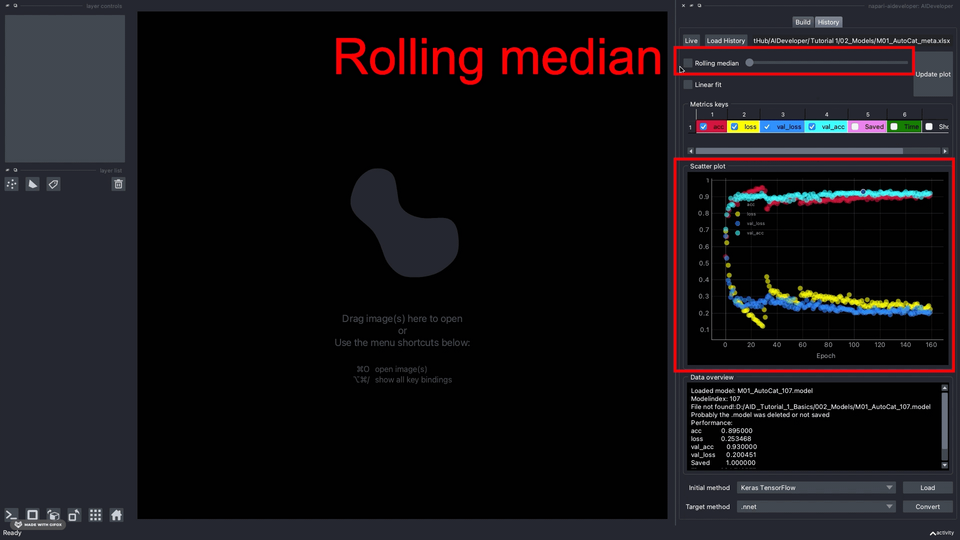Expand the Target method .nnet dropdown
960x540 pixels.
[889, 506]
